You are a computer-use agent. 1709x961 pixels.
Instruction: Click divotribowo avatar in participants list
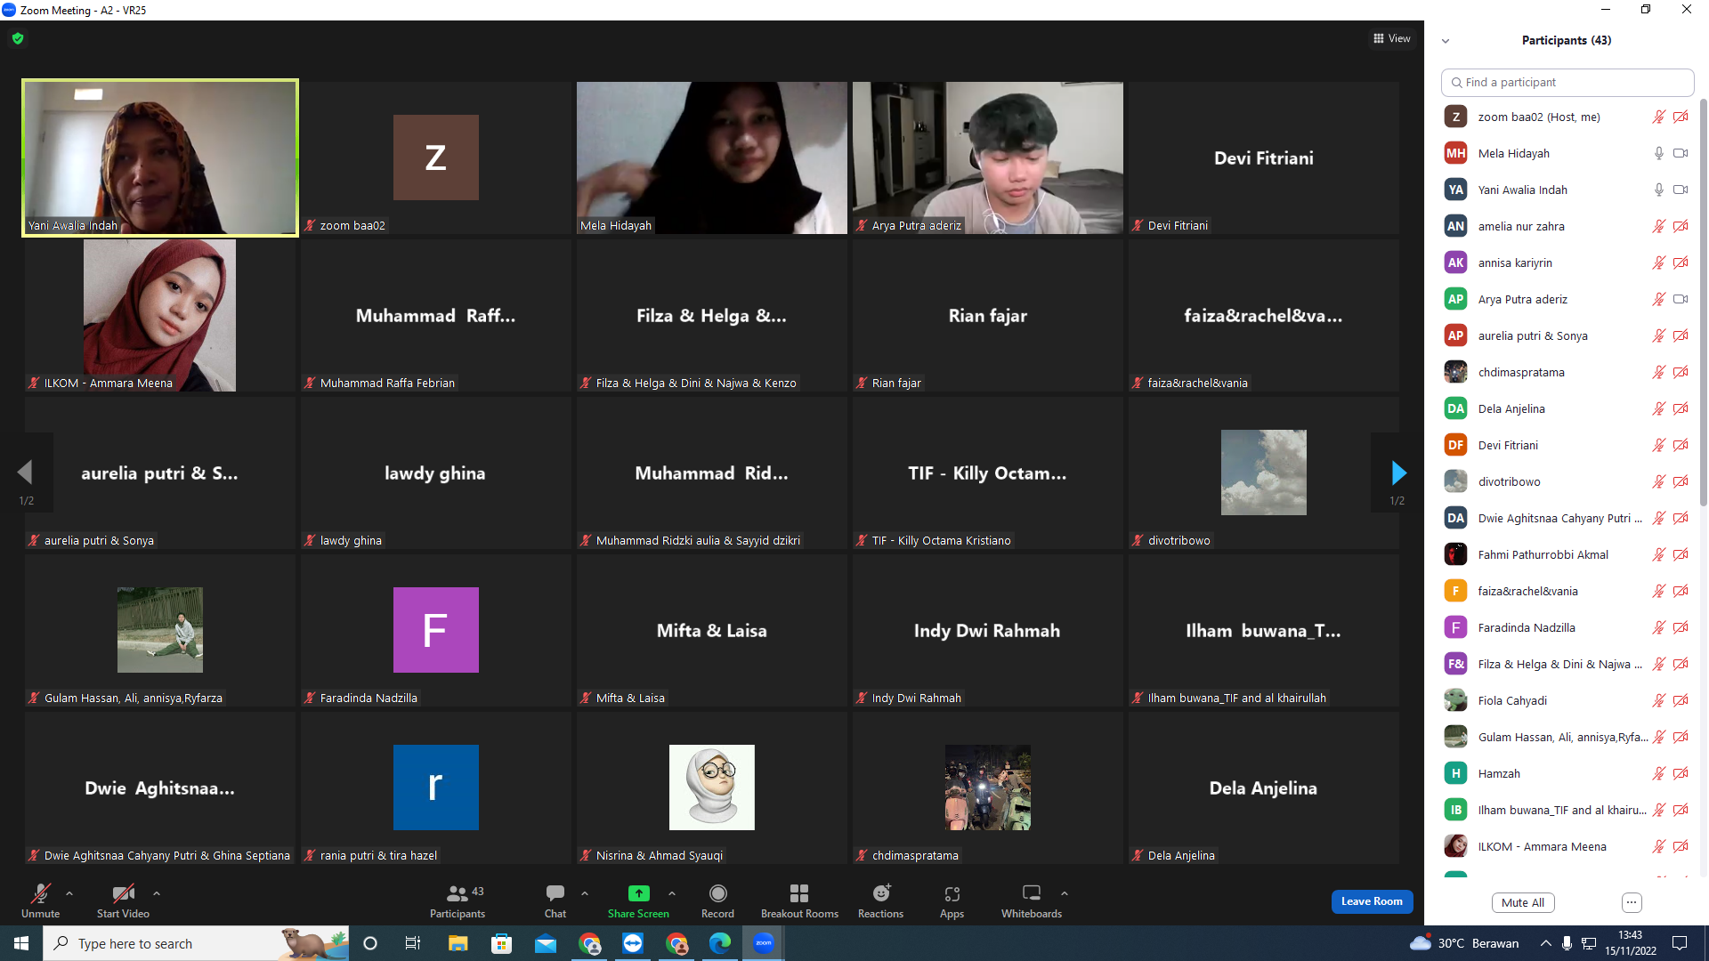click(1455, 481)
